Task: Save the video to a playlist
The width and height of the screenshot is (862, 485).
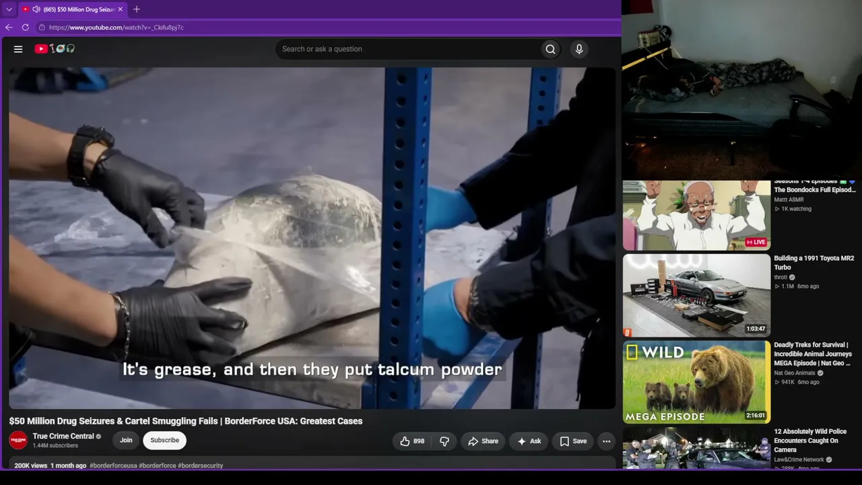Action: point(573,441)
